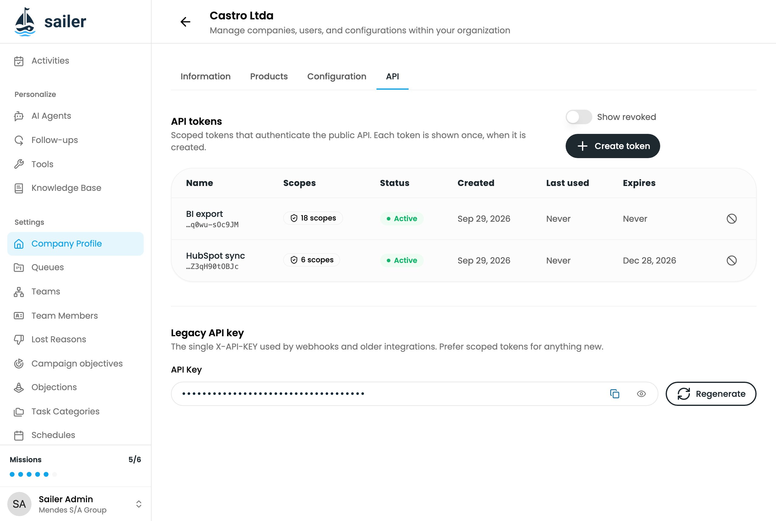The image size is (776, 521).
Task: Open Campaign objectives settings page
Action: point(75,363)
